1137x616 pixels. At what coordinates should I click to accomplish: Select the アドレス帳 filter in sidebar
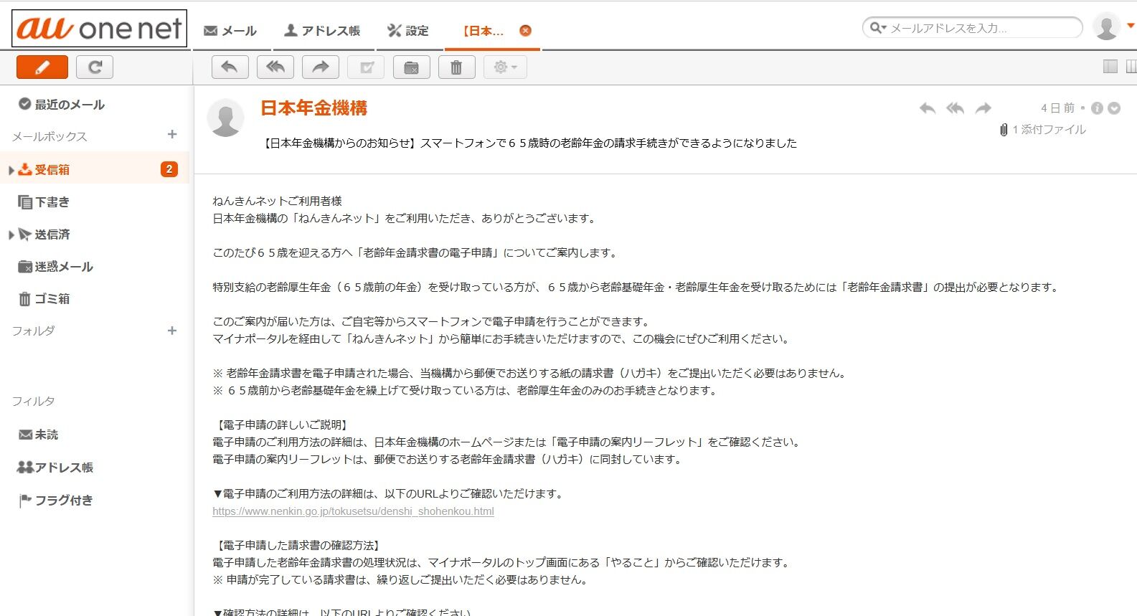coord(55,468)
